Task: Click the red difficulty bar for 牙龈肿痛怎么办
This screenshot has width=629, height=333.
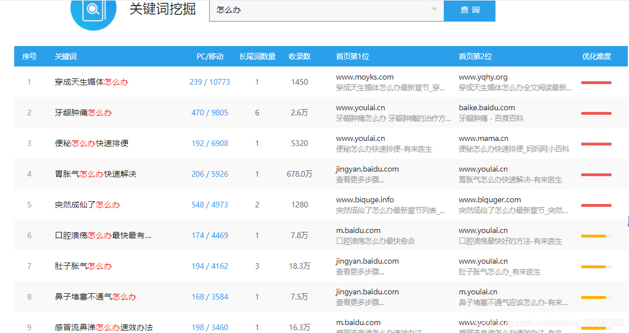Action: pyautogui.click(x=596, y=113)
